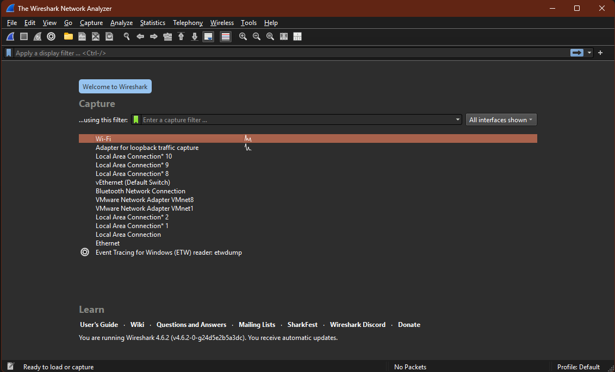615x372 pixels.
Task: Open the User's Guide link
Action: click(x=99, y=325)
